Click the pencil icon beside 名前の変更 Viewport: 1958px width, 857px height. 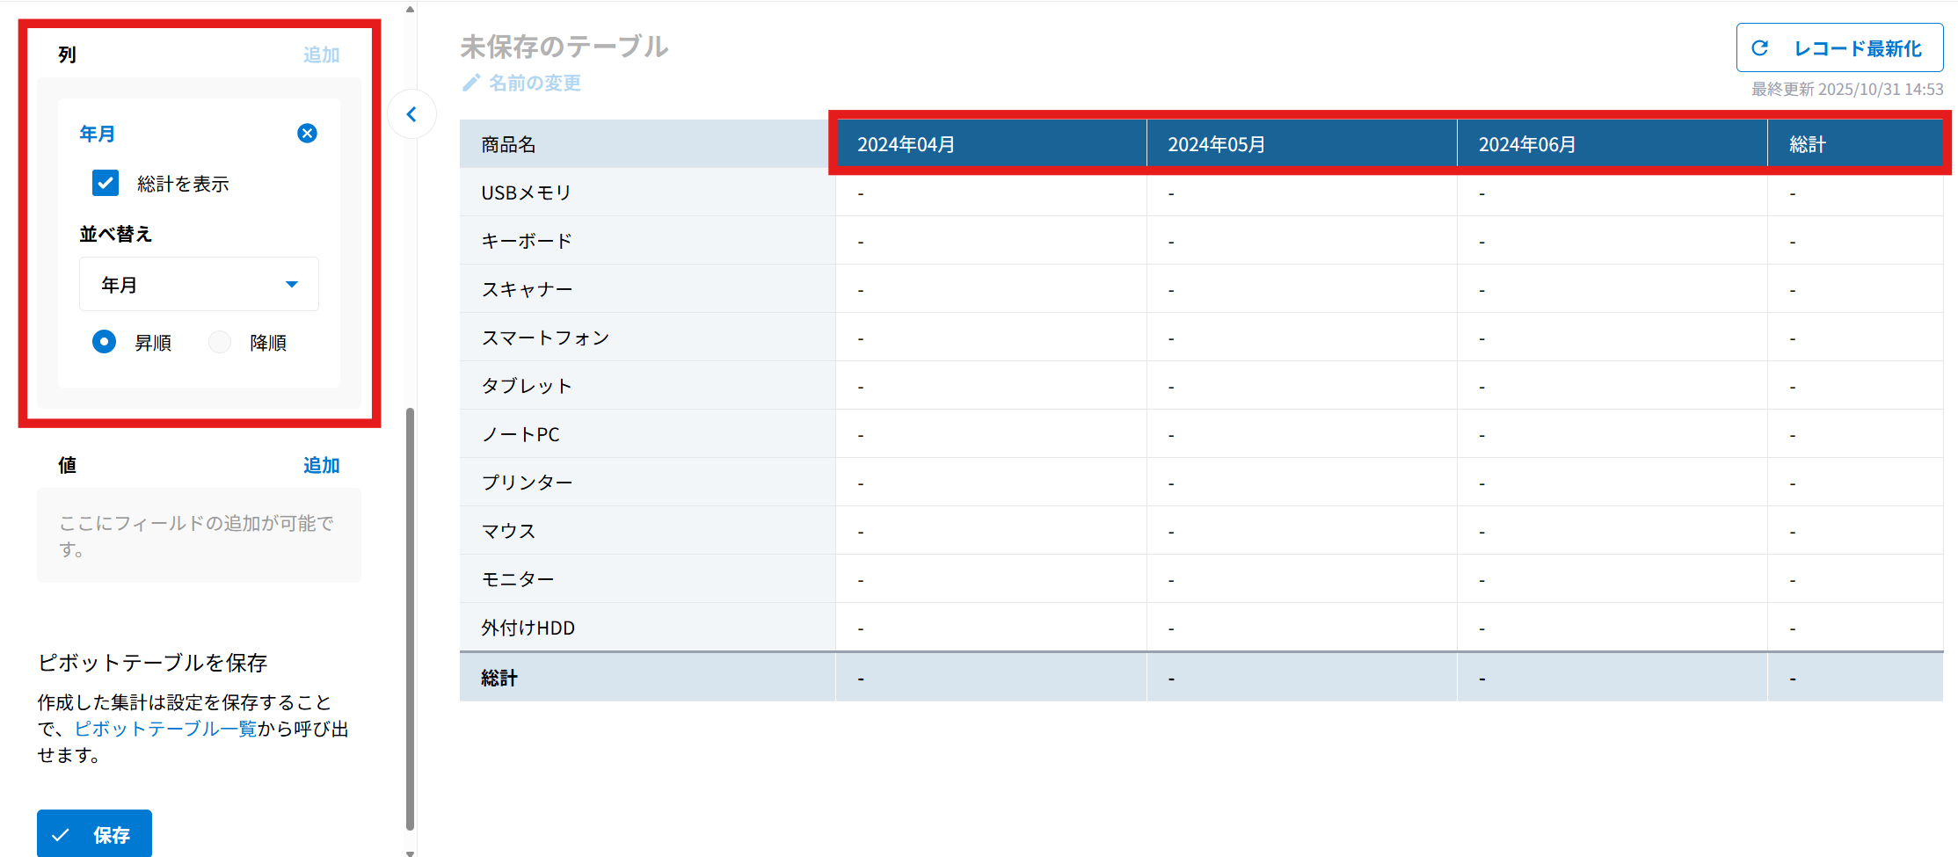471,83
